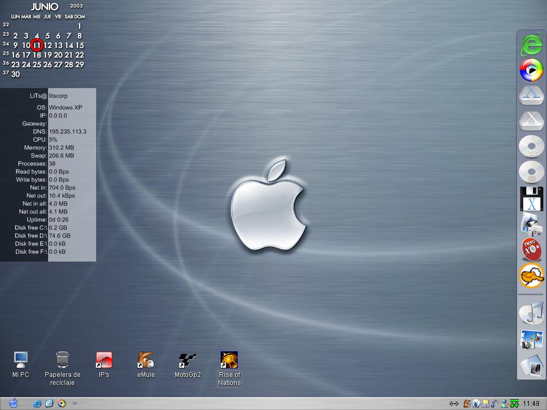Screen dimensions: 547x410
Task: Expand the quick launch overflow chevron
Action: [74, 404]
